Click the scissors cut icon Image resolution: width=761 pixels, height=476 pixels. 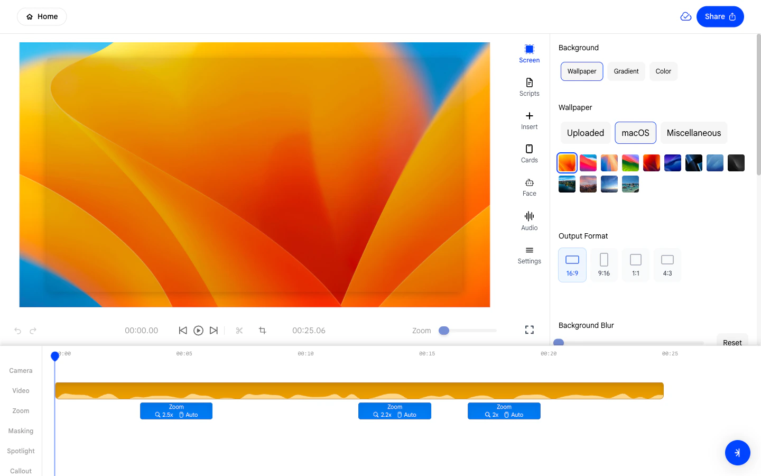tap(239, 331)
